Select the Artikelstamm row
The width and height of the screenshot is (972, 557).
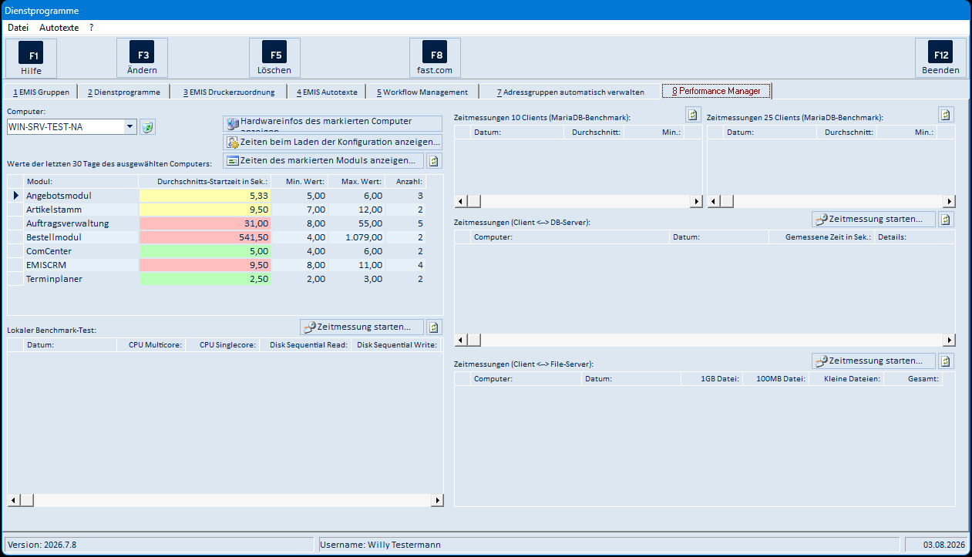click(216, 210)
